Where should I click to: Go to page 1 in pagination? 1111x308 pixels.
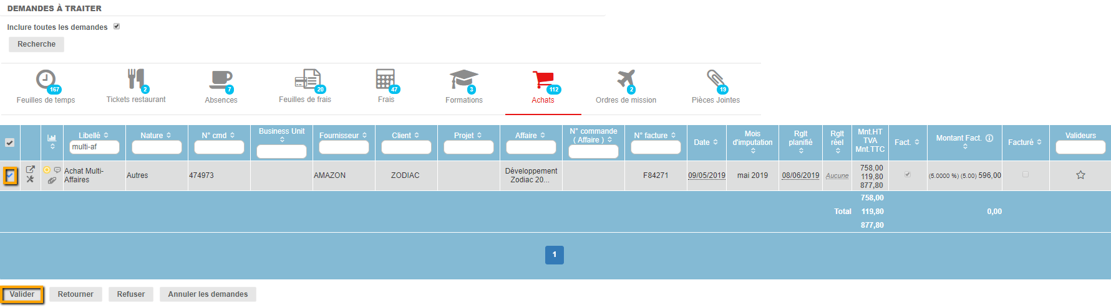554,254
